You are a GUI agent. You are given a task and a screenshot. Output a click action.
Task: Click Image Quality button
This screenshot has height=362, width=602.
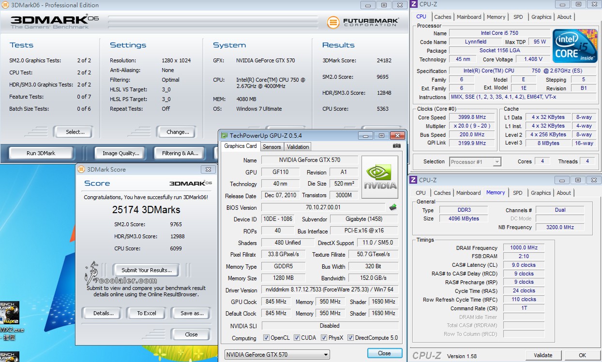[121, 153]
